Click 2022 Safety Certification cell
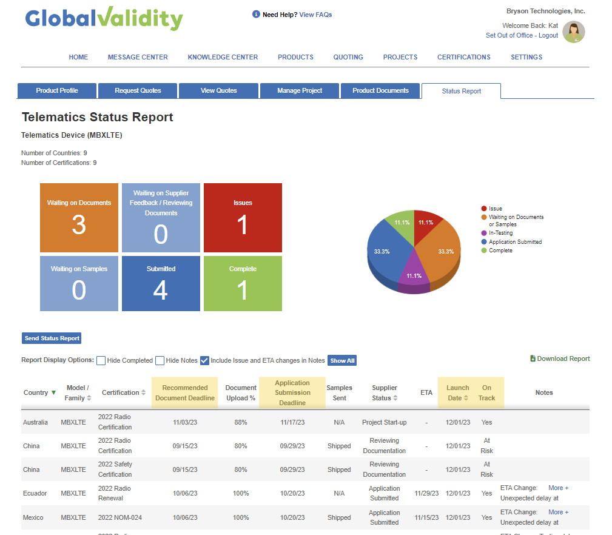Viewport: 612px width, 535px height. coord(115,469)
